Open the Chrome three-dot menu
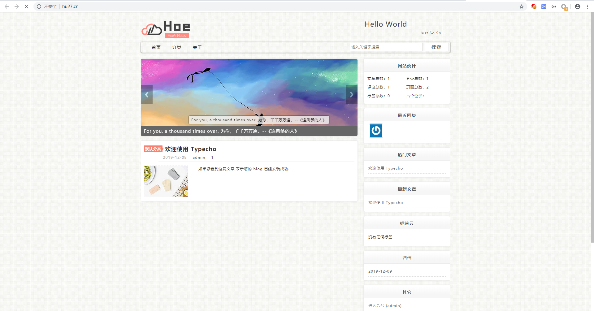Image resolution: width=594 pixels, height=311 pixels. click(587, 6)
